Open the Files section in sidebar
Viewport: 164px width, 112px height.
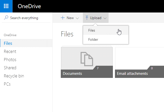tap(26, 43)
